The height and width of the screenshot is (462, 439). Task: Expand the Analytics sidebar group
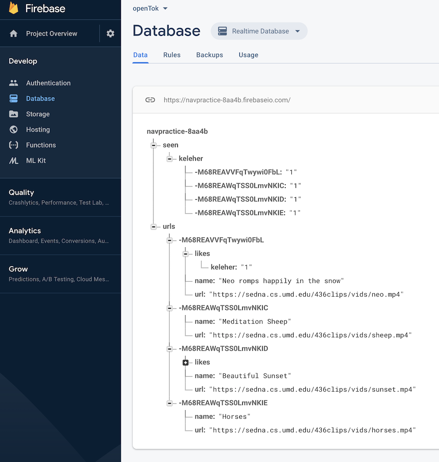(61, 236)
